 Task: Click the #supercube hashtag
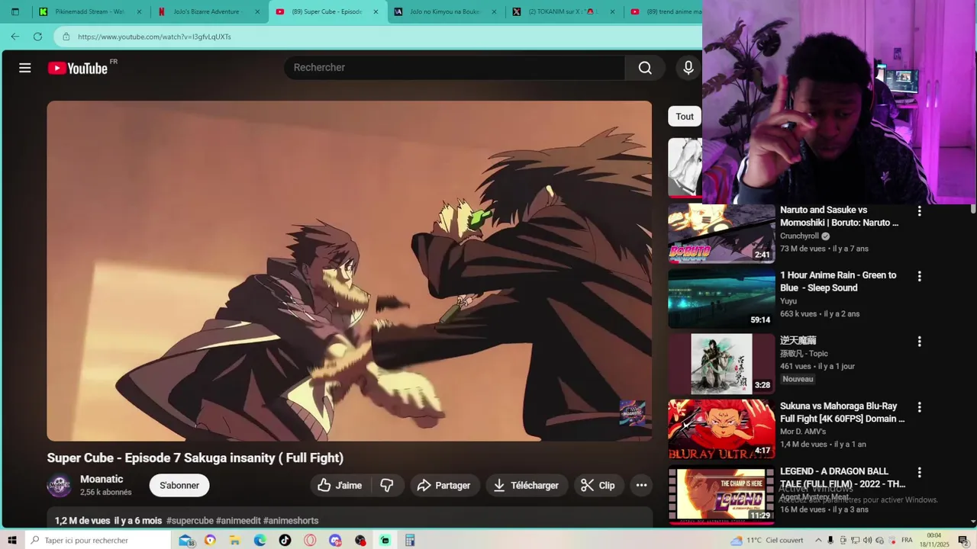[190, 521]
